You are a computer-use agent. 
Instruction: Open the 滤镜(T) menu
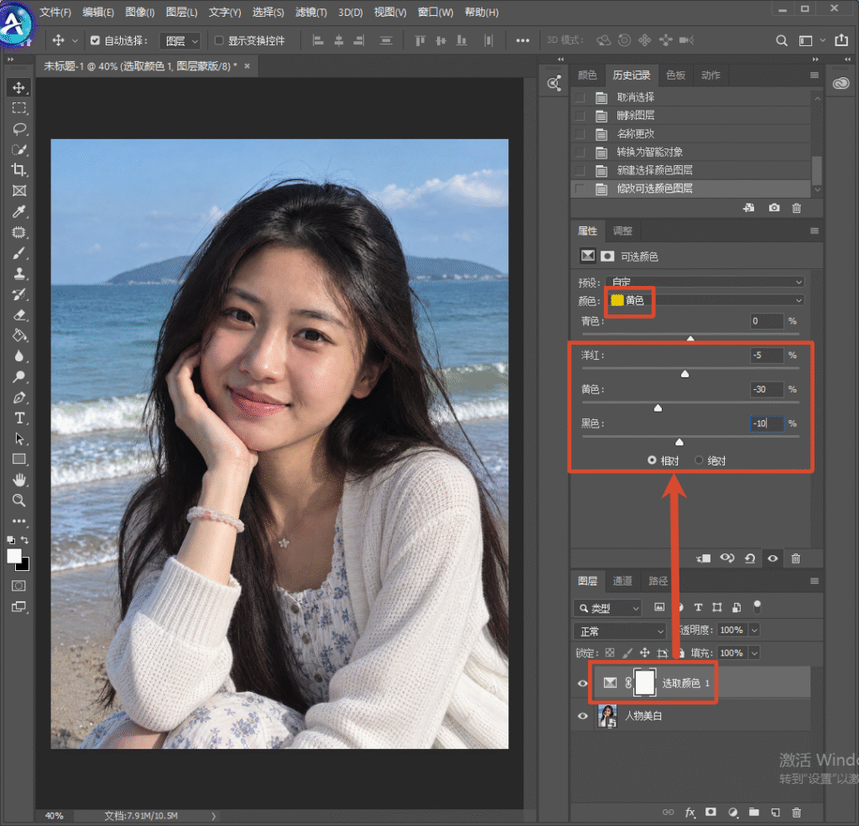point(311,12)
